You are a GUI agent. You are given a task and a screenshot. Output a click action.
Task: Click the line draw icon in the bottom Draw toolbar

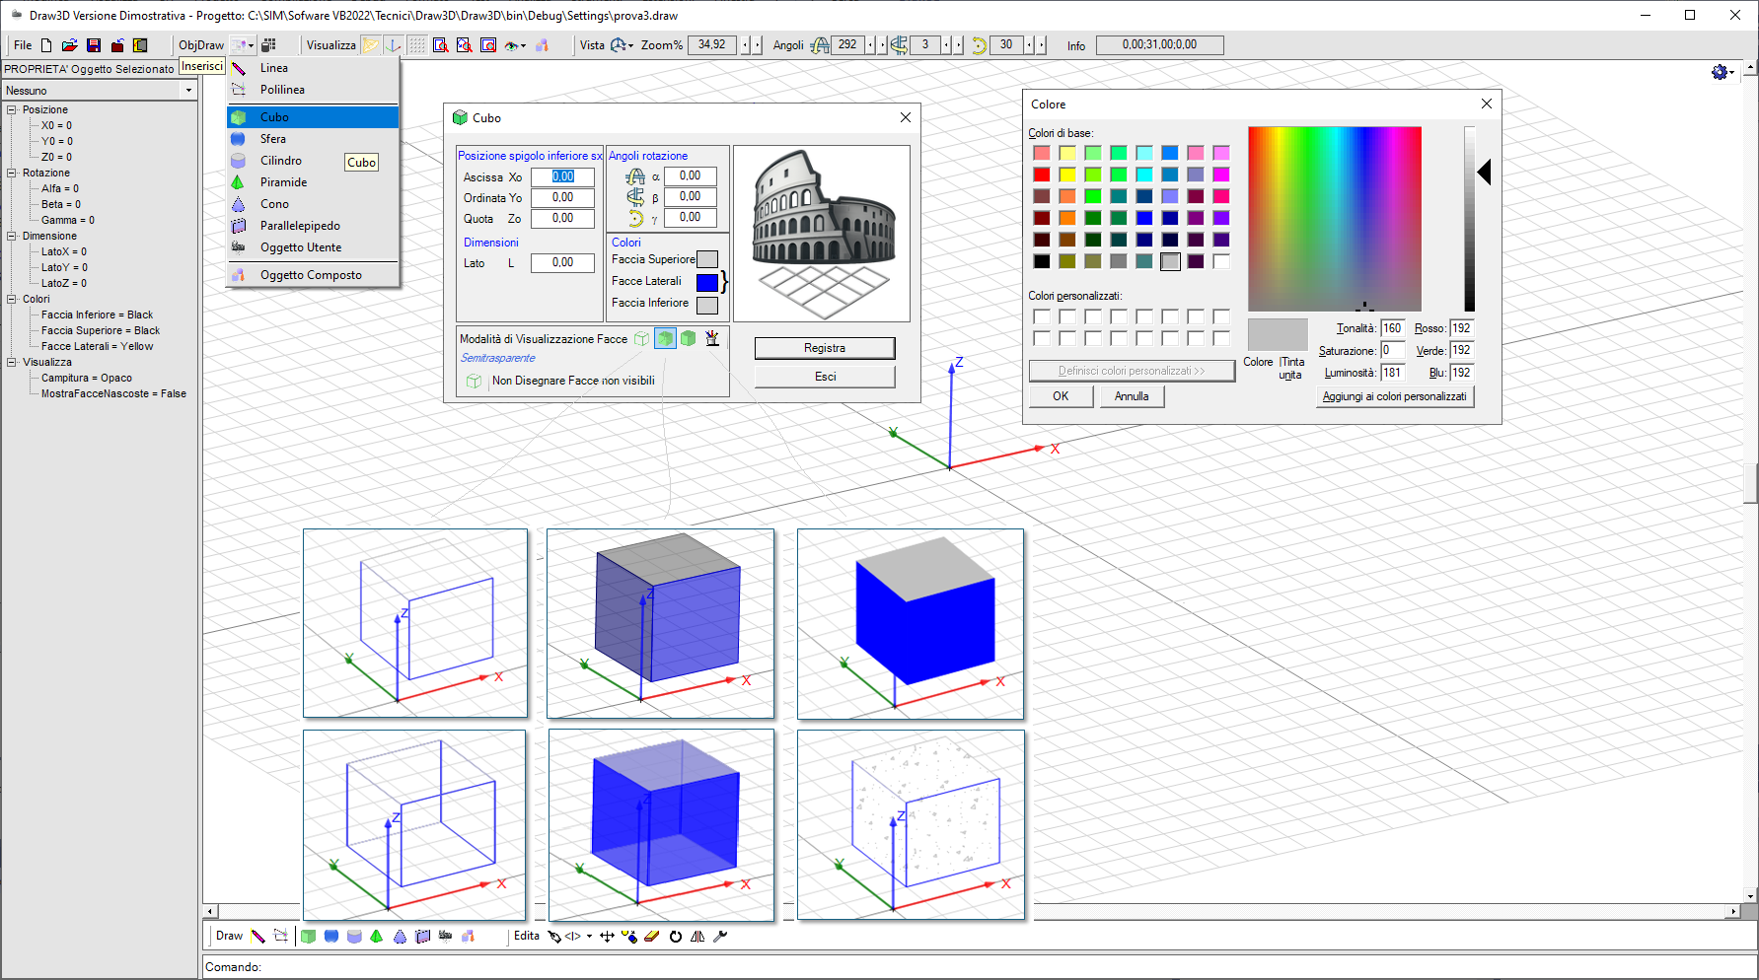click(x=257, y=937)
